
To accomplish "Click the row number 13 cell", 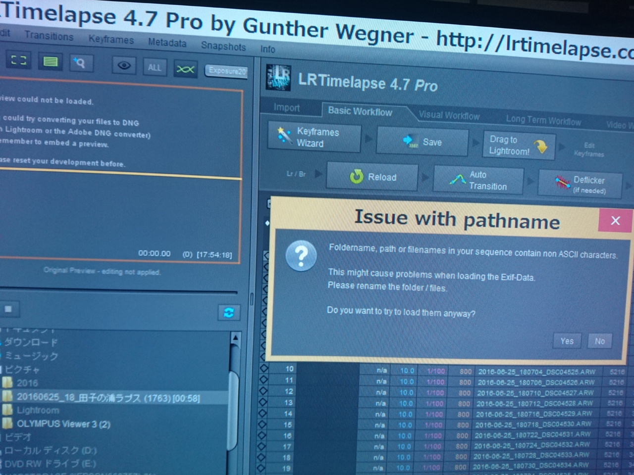I will point(288,402).
